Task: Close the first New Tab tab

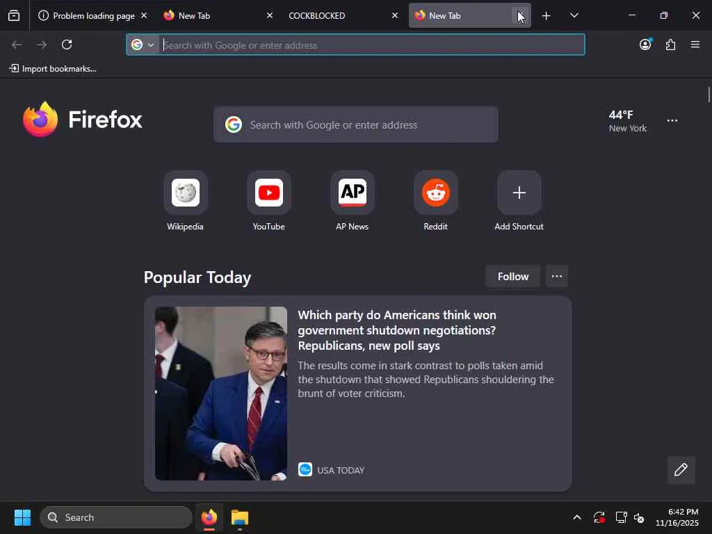Action: [x=270, y=15]
